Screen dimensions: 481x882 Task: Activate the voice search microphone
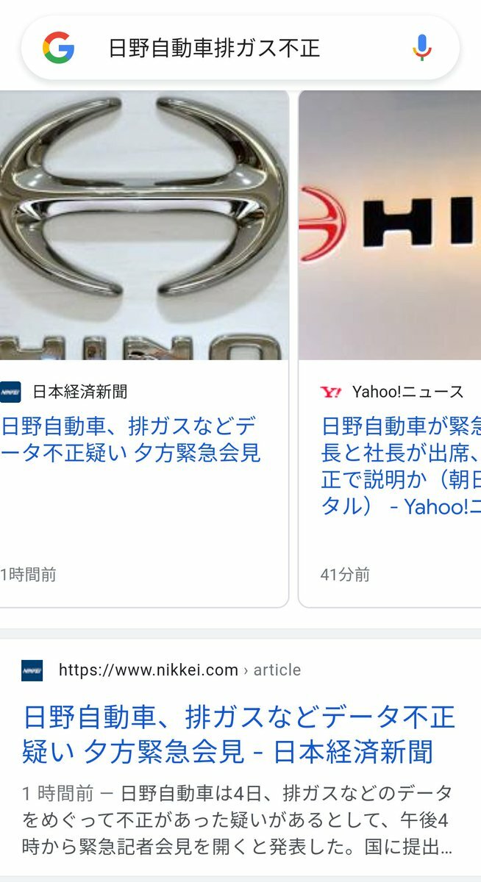pyautogui.click(x=421, y=48)
